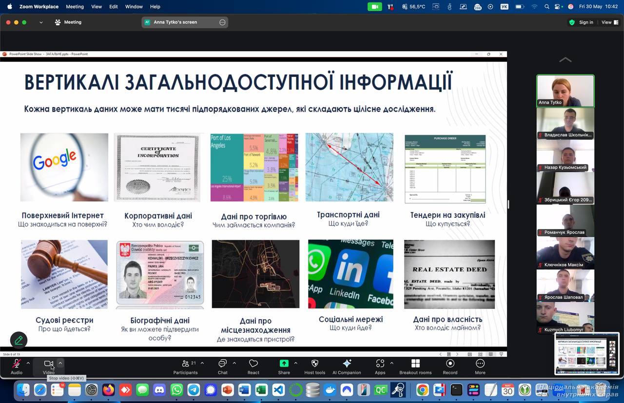
Task: Open the Apps menu in Zoom
Action: pyautogui.click(x=380, y=367)
